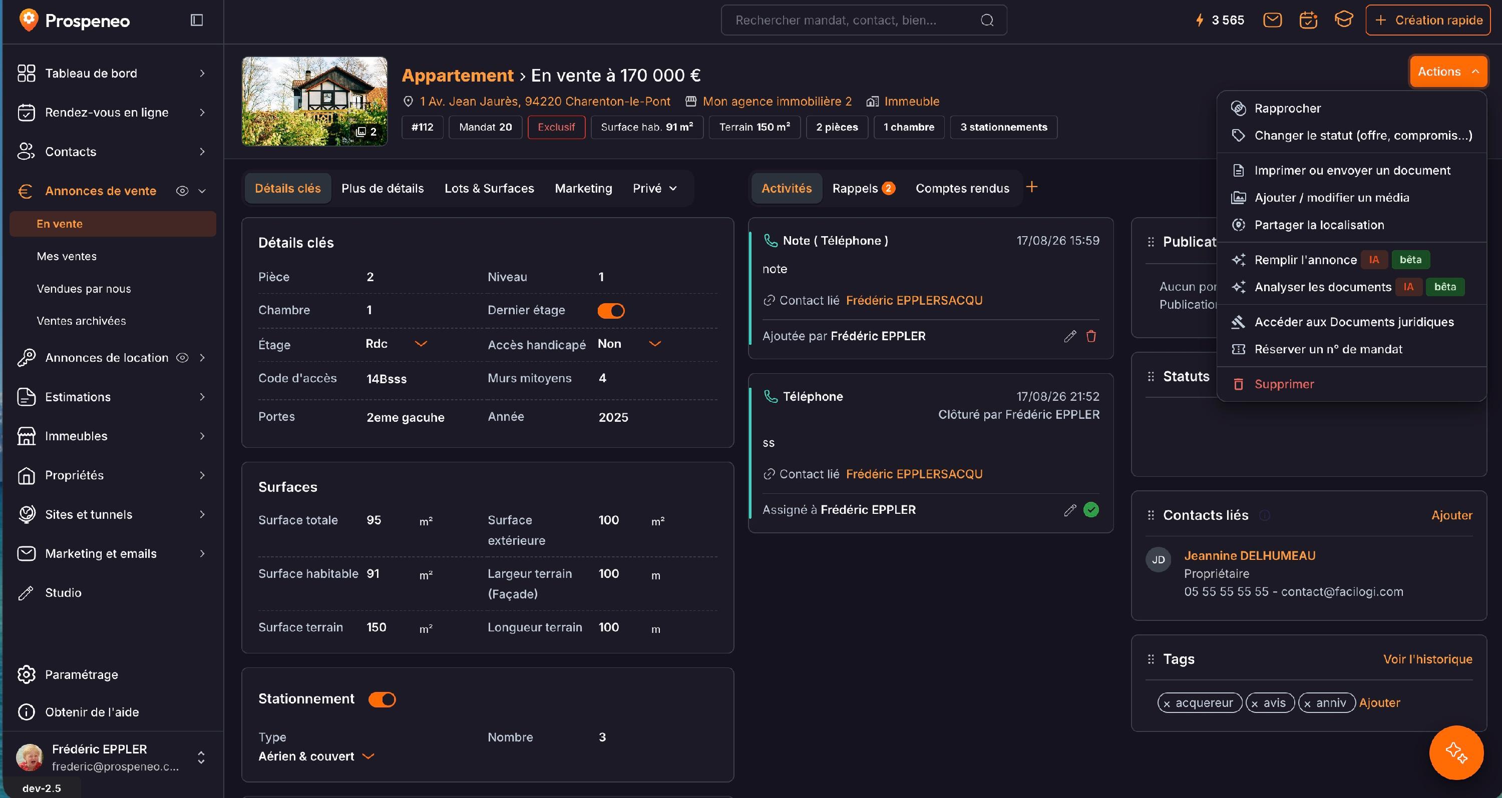Expand the Tableau de bord menu chevron
Viewport: 1502px width, 798px height.
pos(202,74)
